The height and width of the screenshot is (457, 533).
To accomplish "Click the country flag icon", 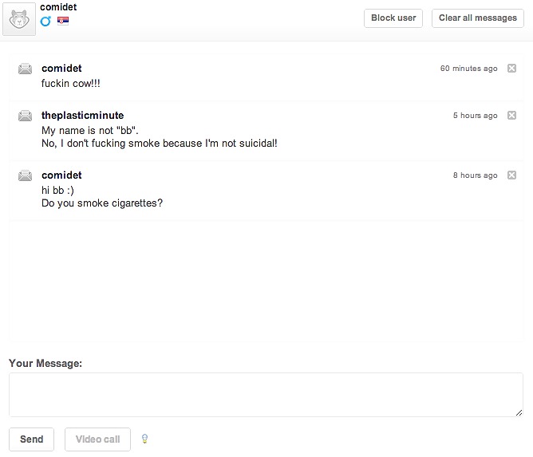I will (63, 22).
